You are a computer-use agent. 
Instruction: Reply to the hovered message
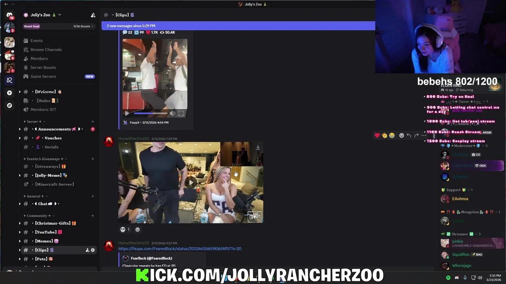pos(409,135)
